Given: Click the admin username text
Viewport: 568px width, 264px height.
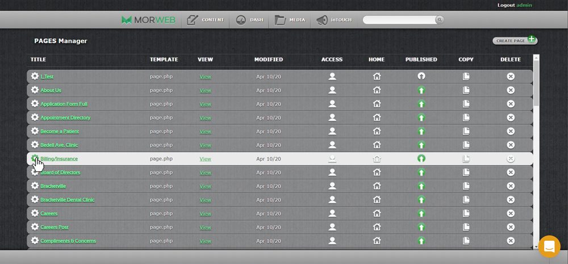Looking at the screenshot, I should 524,5.
